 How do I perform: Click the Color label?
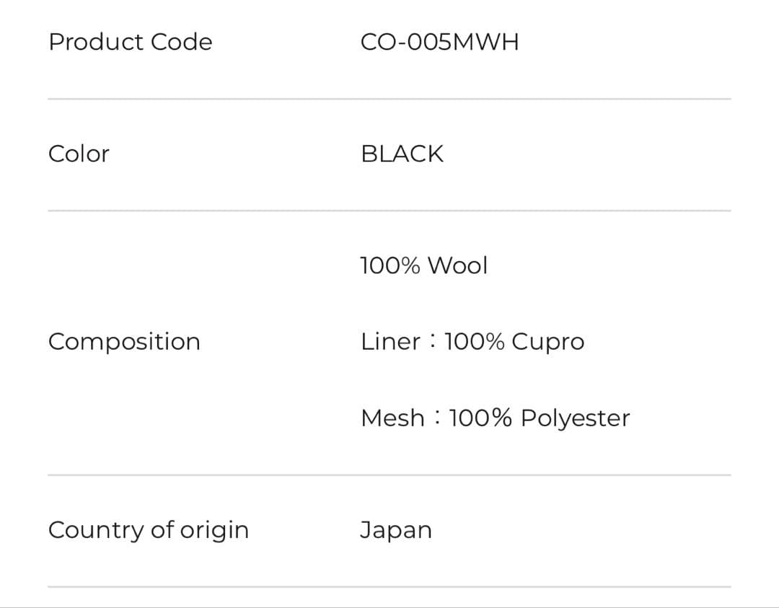click(79, 154)
